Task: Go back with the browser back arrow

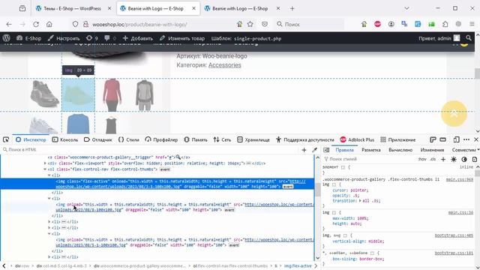Action: tap(9, 24)
